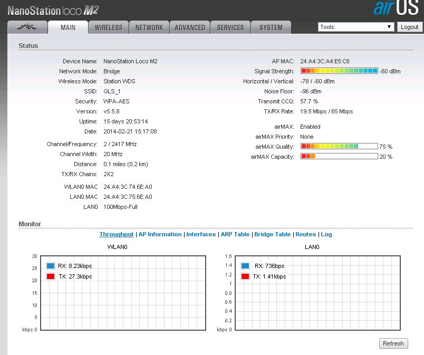This screenshot has width=424, height=355.
Task: Expand the Tools dropdown
Action: 356,27
